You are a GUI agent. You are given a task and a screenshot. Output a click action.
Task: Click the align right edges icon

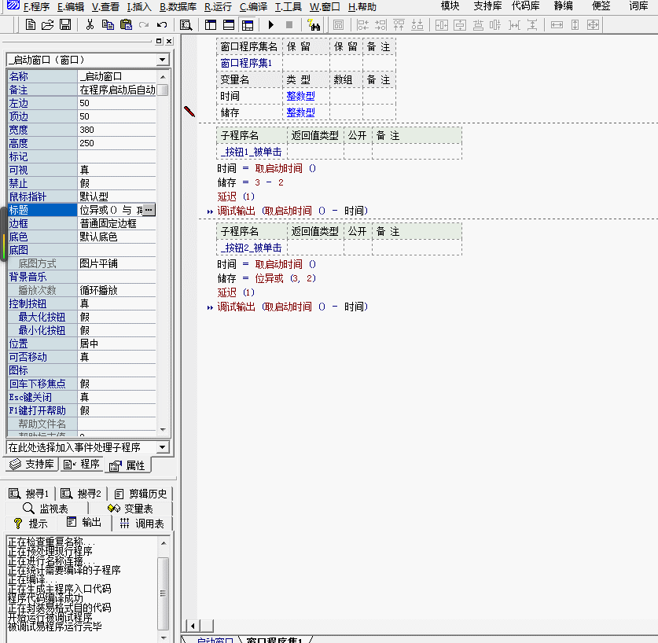380,25
